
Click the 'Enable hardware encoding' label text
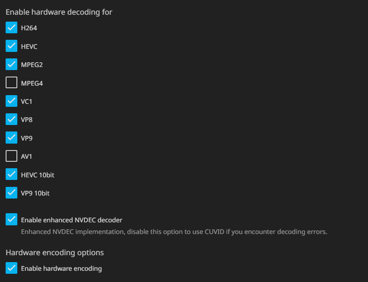(61, 269)
